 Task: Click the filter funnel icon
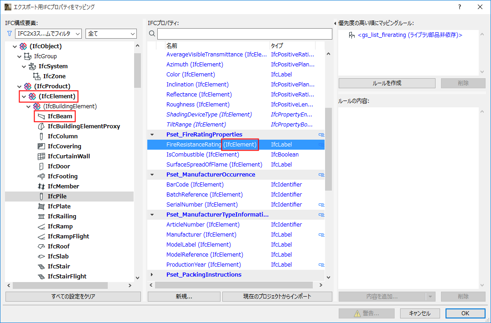coord(10,34)
